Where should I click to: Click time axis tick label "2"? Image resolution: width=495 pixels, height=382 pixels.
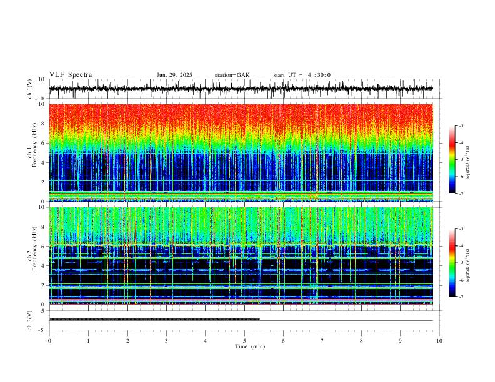pos(127,341)
